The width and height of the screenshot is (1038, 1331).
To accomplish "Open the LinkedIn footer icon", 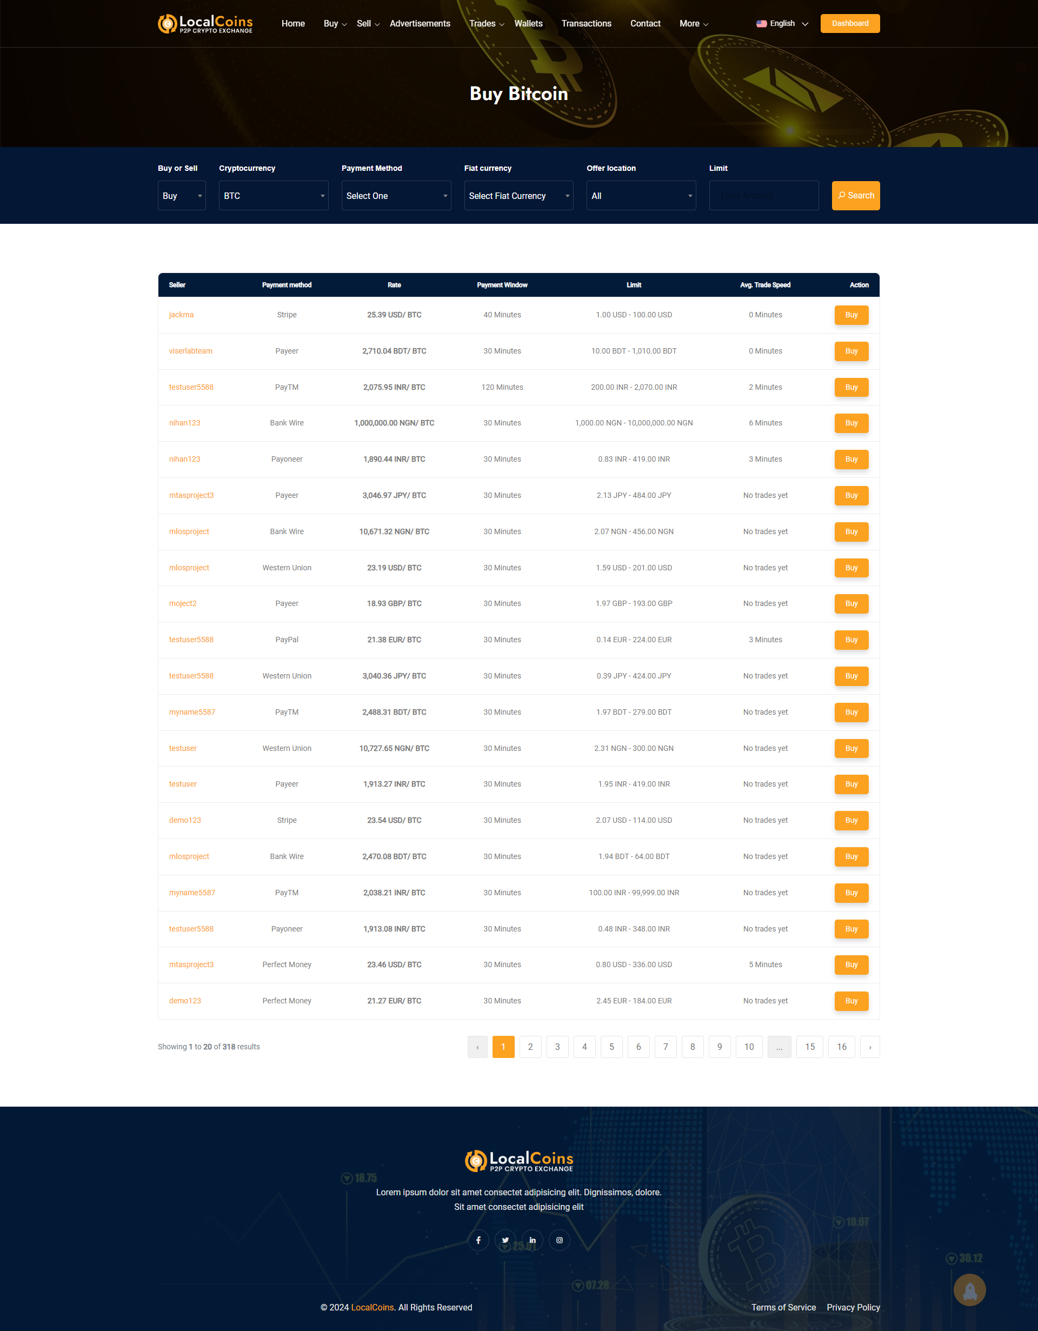I will tap(532, 1240).
